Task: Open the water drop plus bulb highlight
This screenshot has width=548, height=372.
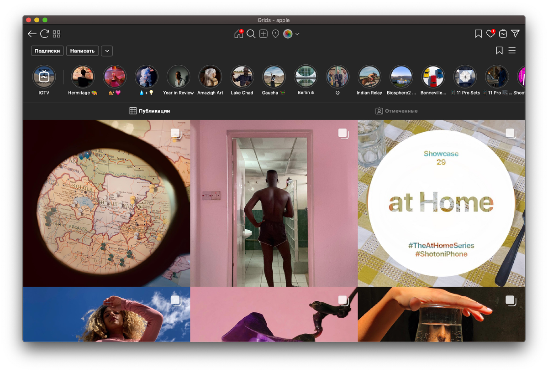Action: 147,77
